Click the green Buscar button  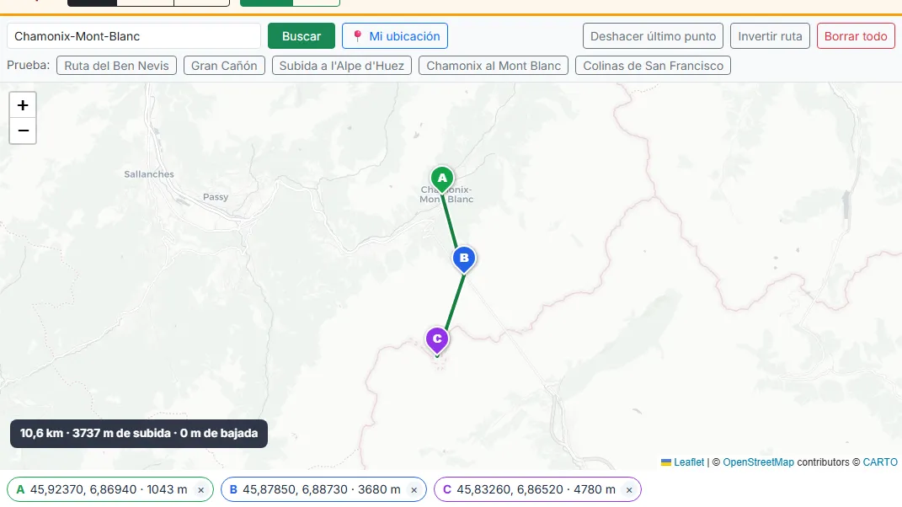[302, 36]
